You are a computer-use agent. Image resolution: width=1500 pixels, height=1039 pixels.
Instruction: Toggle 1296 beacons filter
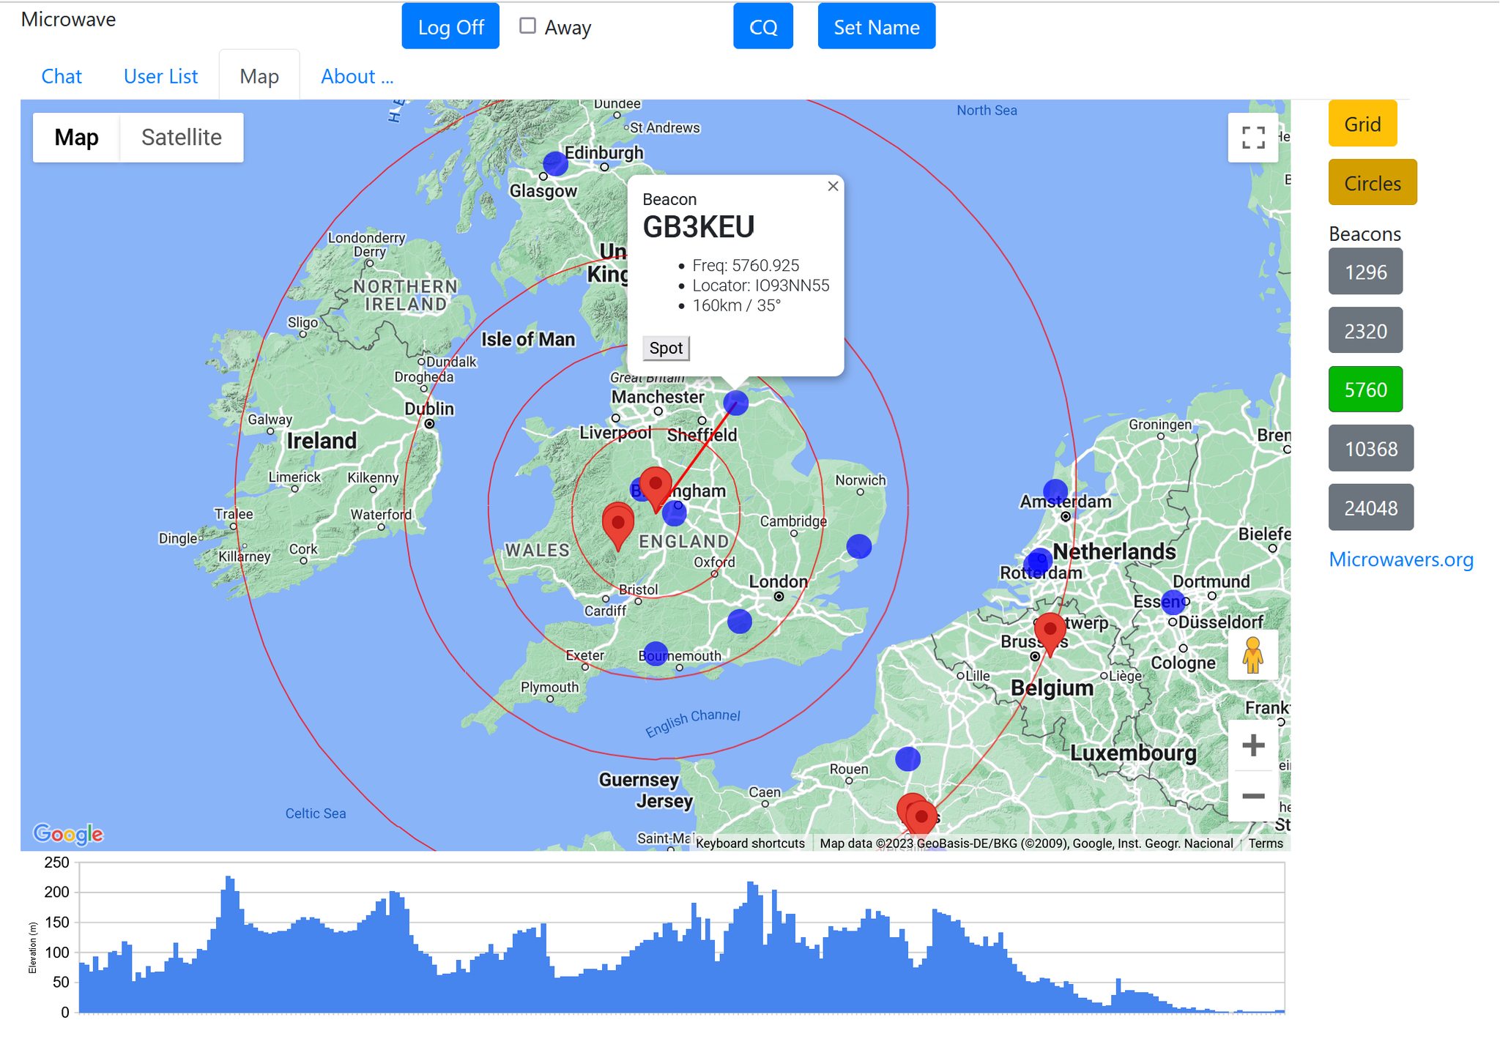click(1365, 272)
